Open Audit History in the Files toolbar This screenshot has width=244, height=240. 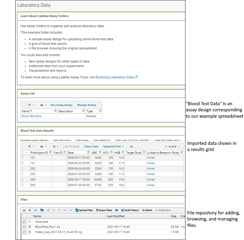tap(130, 210)
